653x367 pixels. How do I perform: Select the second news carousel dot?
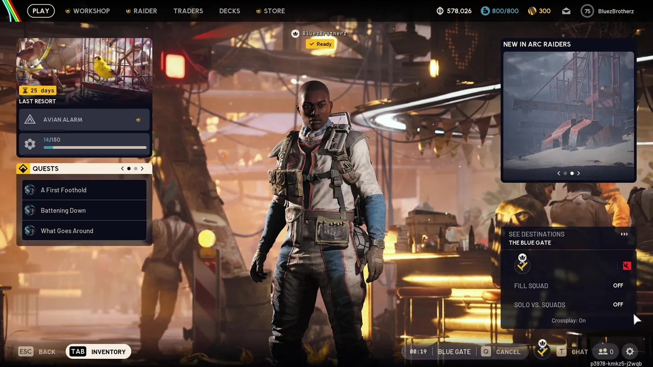click(572, 173)
